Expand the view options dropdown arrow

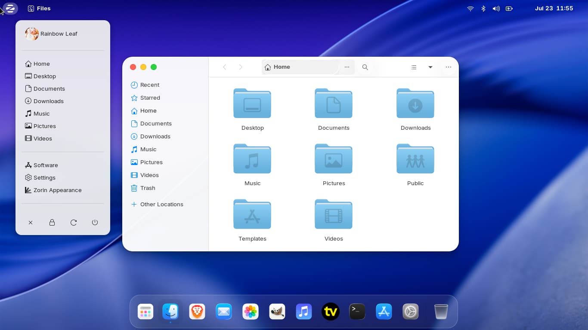point(430,67)
